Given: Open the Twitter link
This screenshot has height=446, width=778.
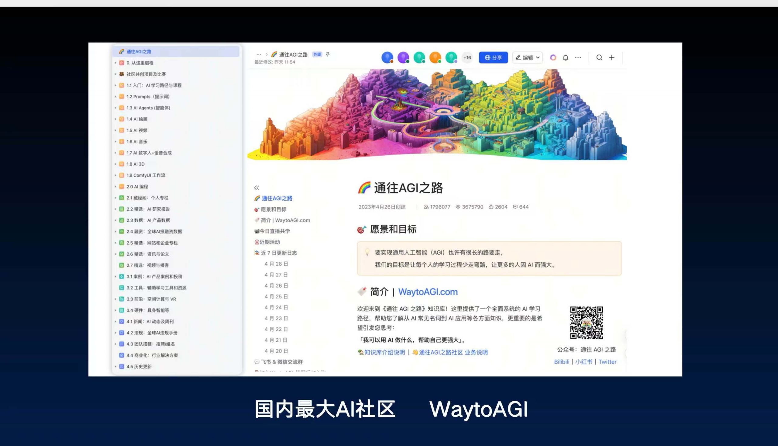Looking at the screenshot, I should 608,362.
